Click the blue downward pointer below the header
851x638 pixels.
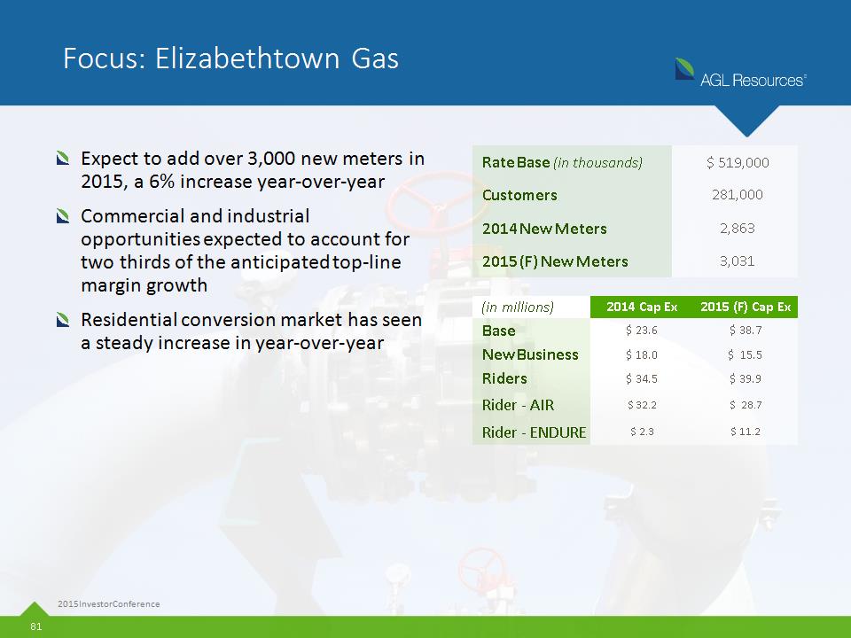coord(747,120)
